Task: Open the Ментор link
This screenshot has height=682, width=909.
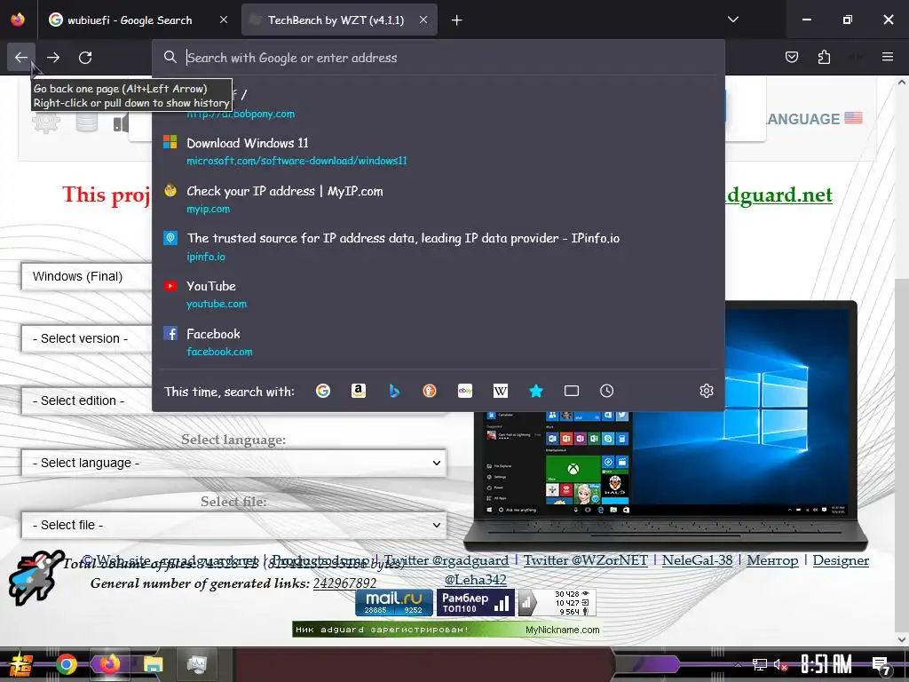Action: tap(772, 560)
